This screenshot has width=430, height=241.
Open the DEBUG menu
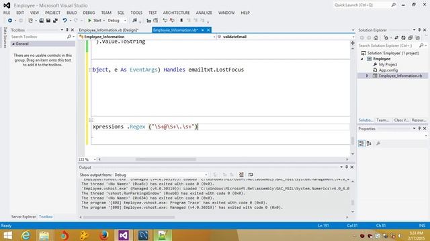(89, 13)
